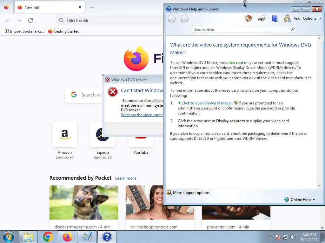Reload the page in Firefox
Screen dimensions: 325x243
pyautogui.click(x=30, y=21)
